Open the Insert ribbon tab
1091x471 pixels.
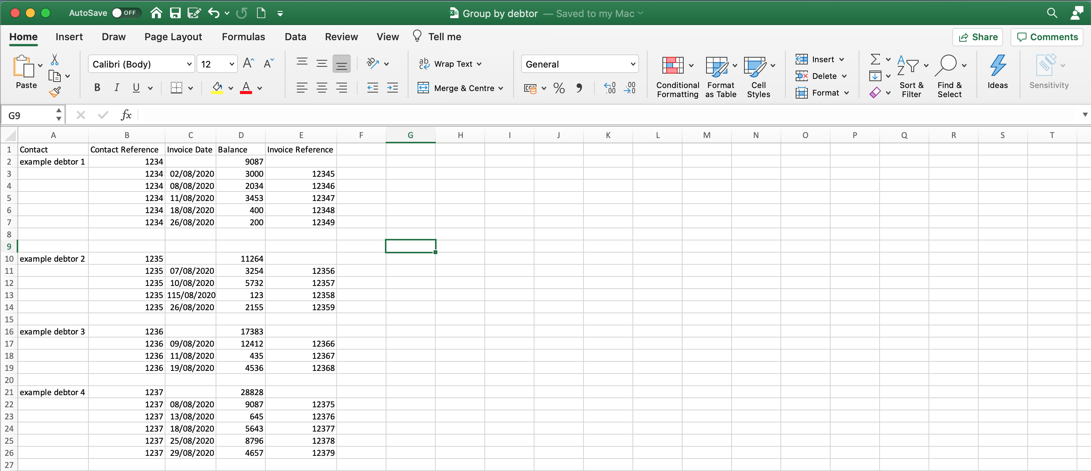[69, 37]
